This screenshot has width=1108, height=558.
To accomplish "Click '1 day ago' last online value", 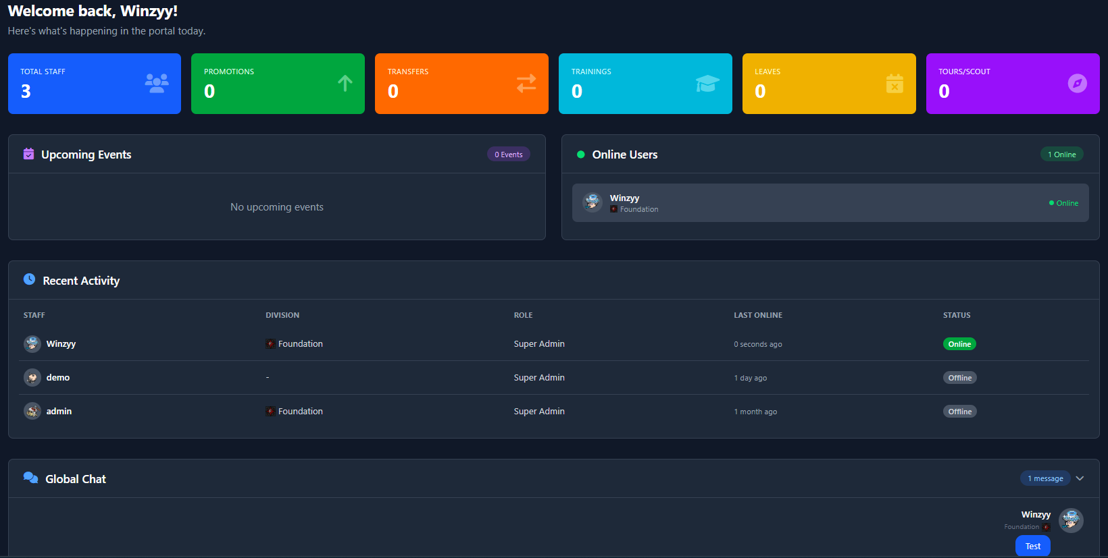I will click(x=751, y=378).
